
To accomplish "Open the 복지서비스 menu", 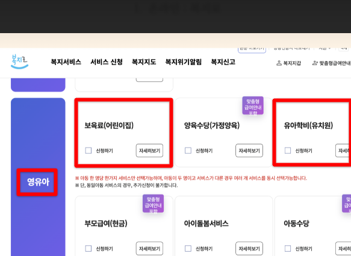I will (x=66, y=62).
